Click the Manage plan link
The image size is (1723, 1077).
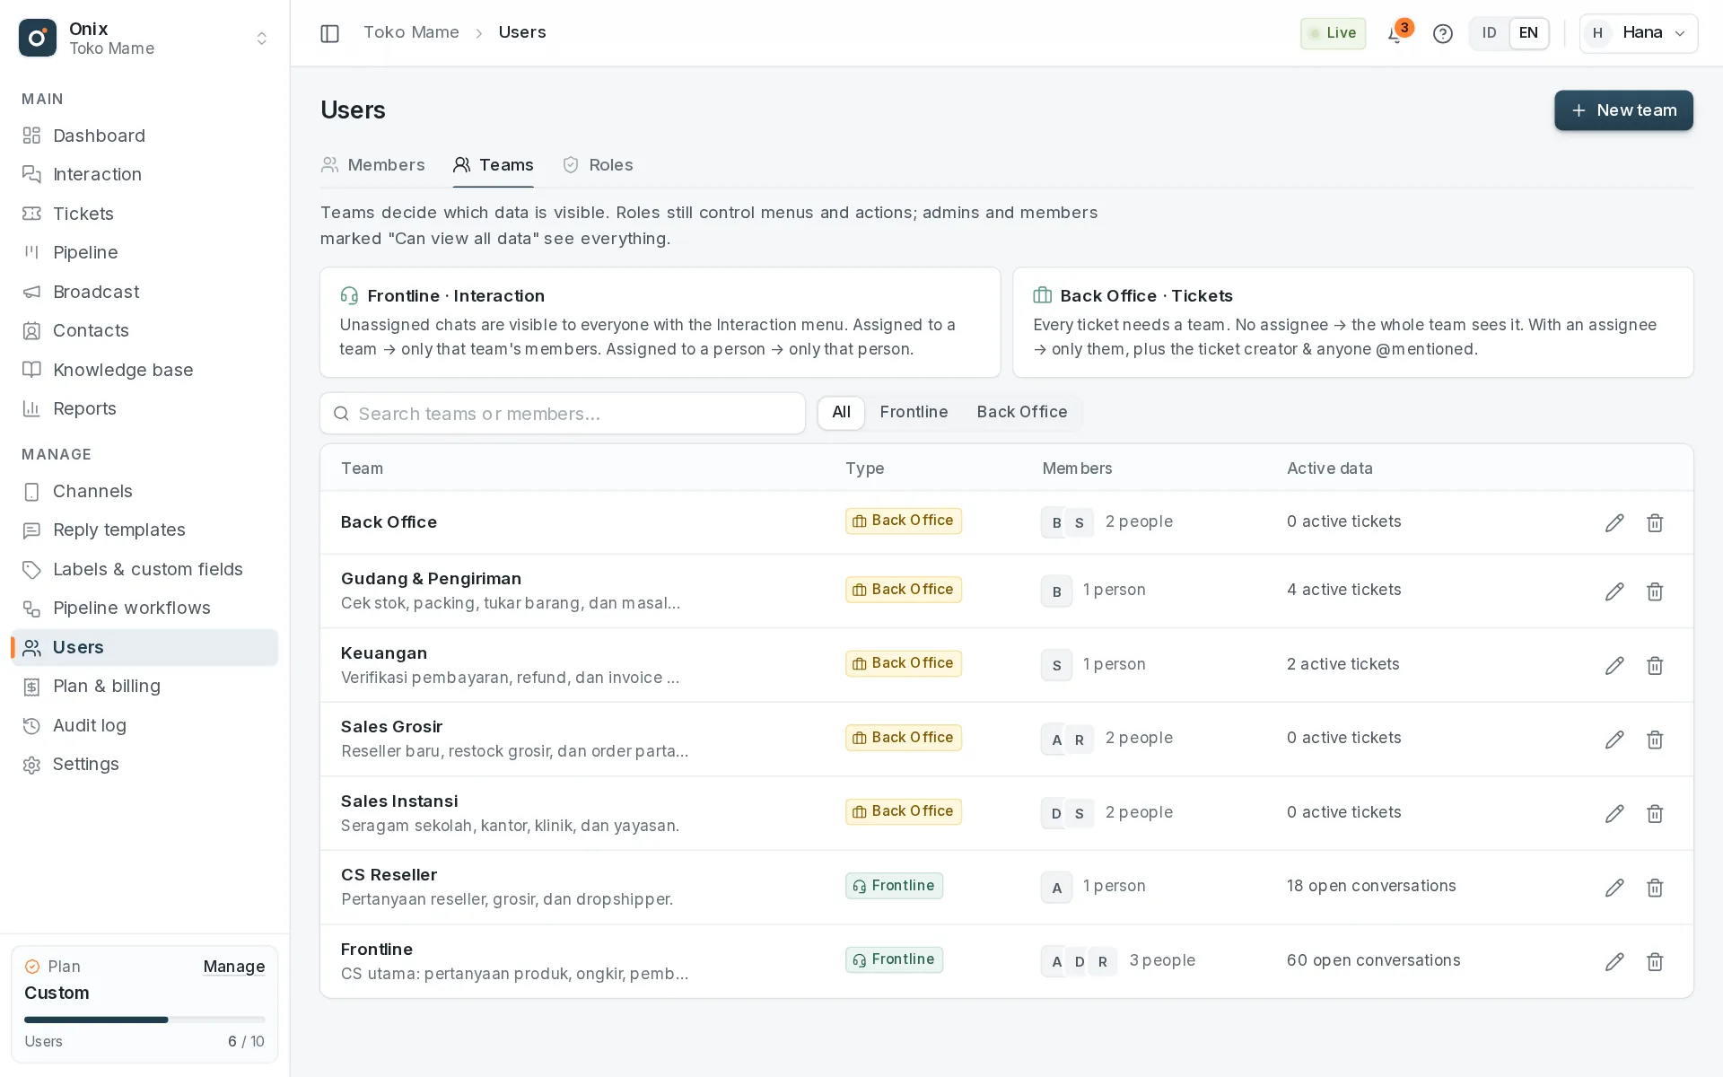point(233,967)
